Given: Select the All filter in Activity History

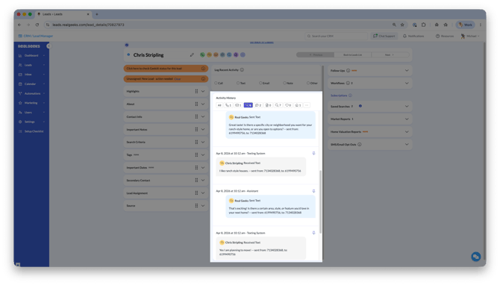Looking at the screenshot, I should pyautogui.click(x=219, y=105).
